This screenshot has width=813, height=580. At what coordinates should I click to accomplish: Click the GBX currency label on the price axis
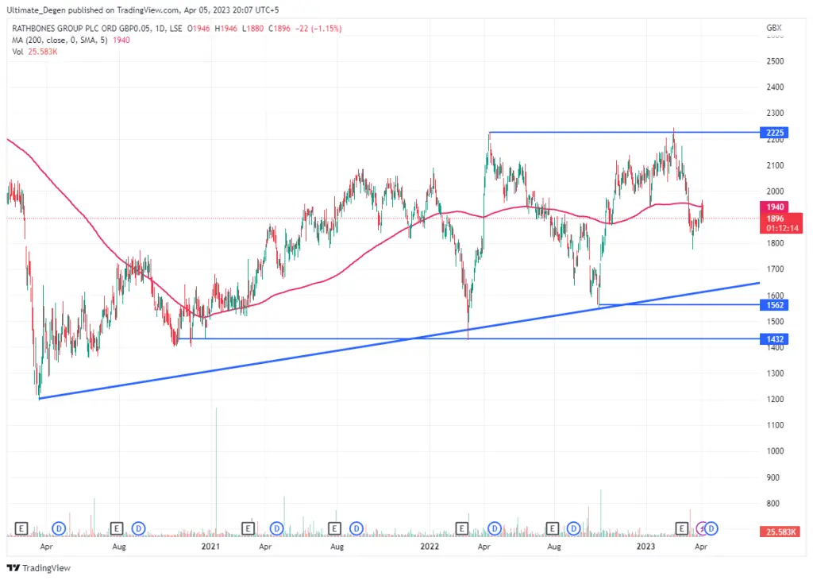(x=773, y=28)
